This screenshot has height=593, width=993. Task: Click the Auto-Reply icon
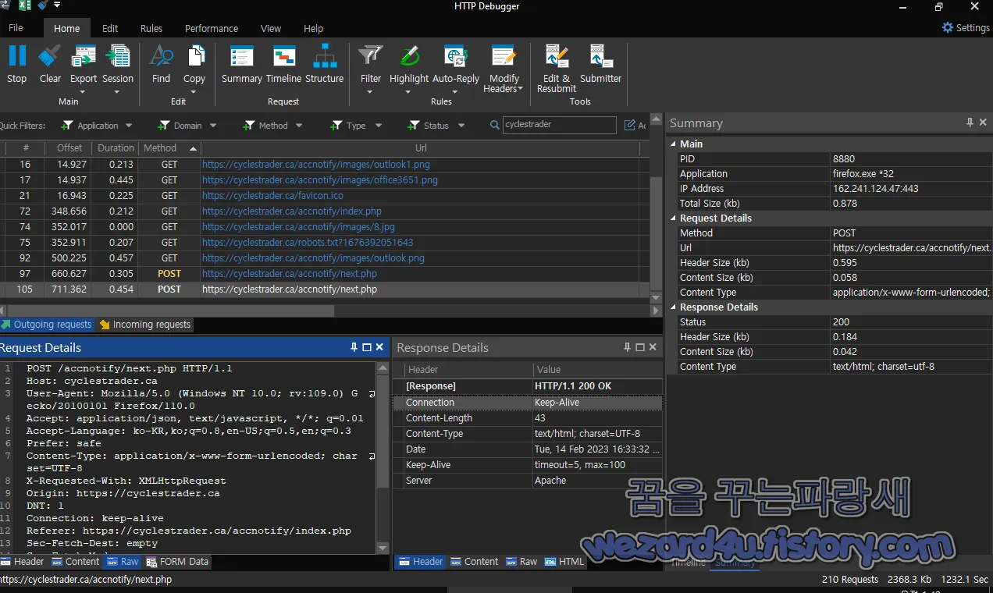(x=456, y=57)
